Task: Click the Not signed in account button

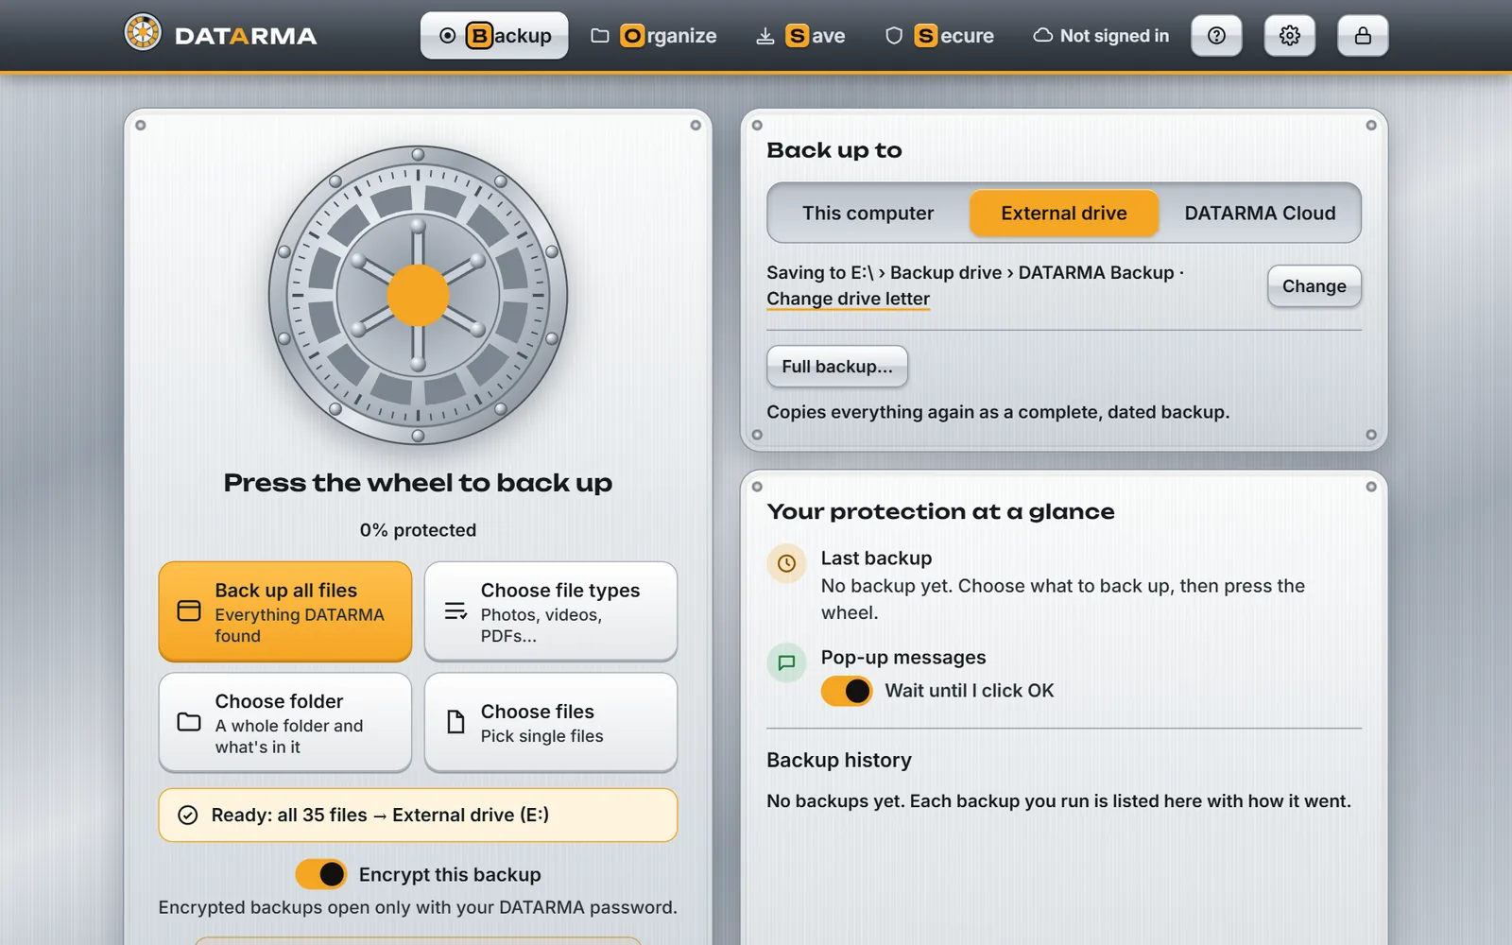Action: [1101, 36]
